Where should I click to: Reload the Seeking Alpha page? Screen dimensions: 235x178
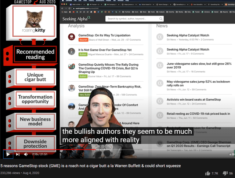pos(69,8)
